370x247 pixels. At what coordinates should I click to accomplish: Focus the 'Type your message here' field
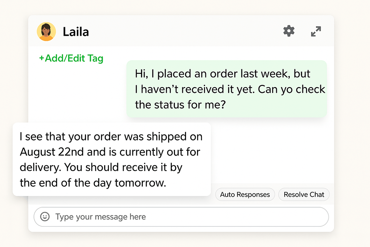(185, 217)
